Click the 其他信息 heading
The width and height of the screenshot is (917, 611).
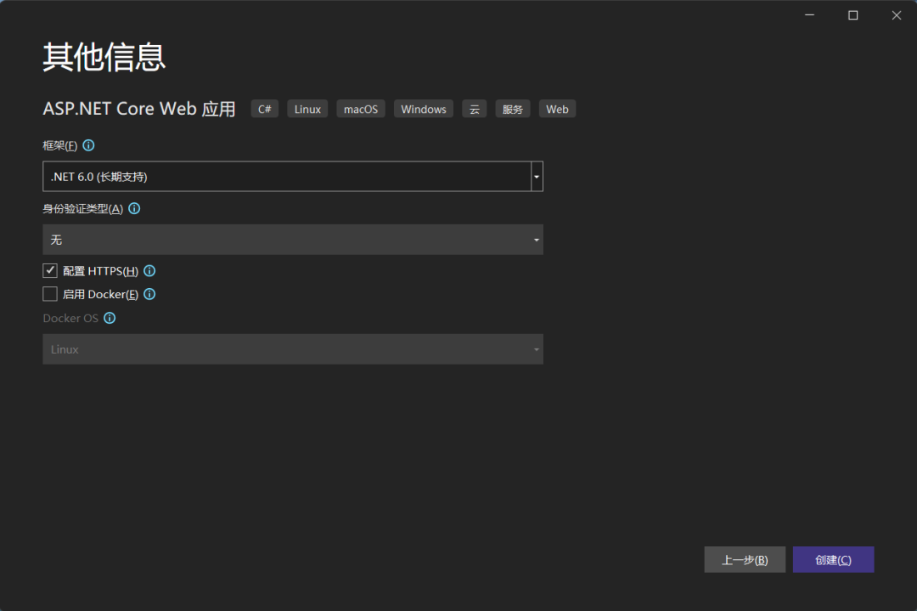104,57
